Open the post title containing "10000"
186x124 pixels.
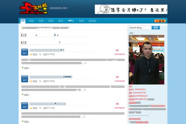(51, 77)
